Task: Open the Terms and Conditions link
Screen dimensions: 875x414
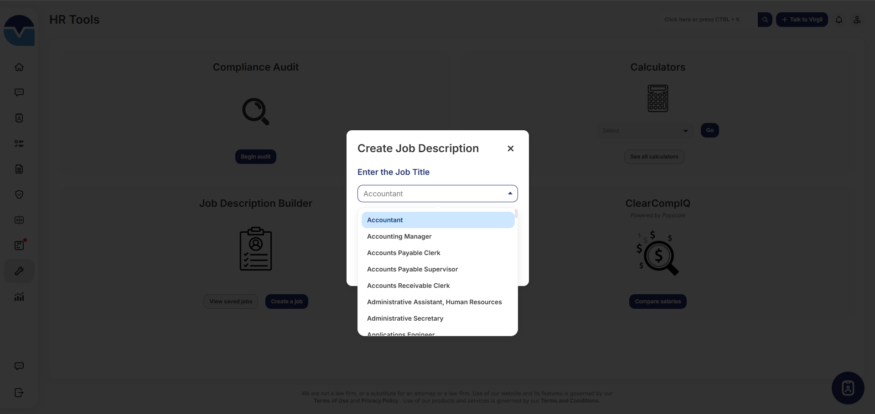Action: tap(570, 401)
